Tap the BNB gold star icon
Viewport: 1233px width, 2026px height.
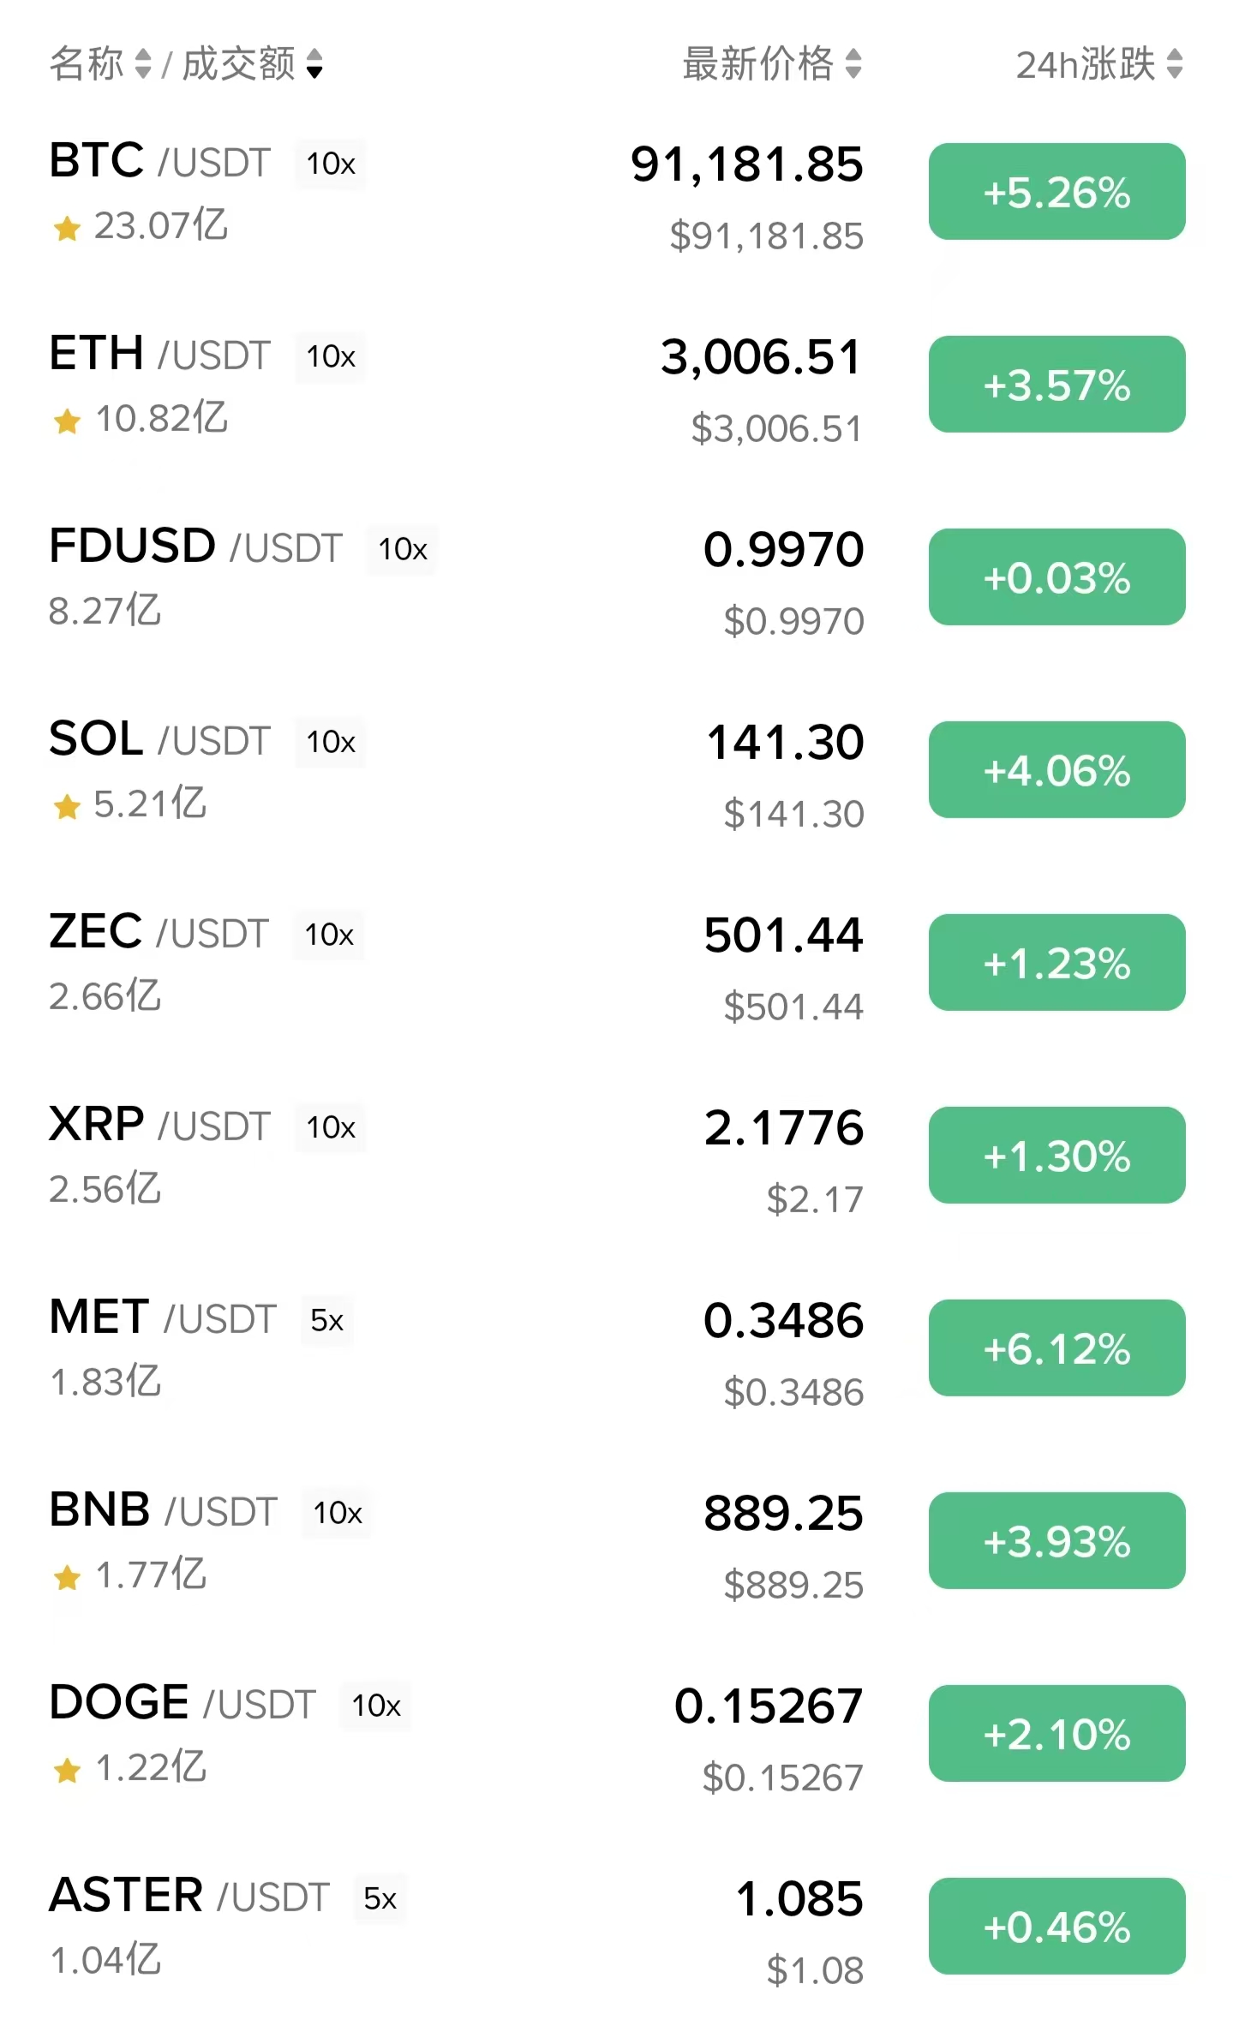coord(67,1577)
